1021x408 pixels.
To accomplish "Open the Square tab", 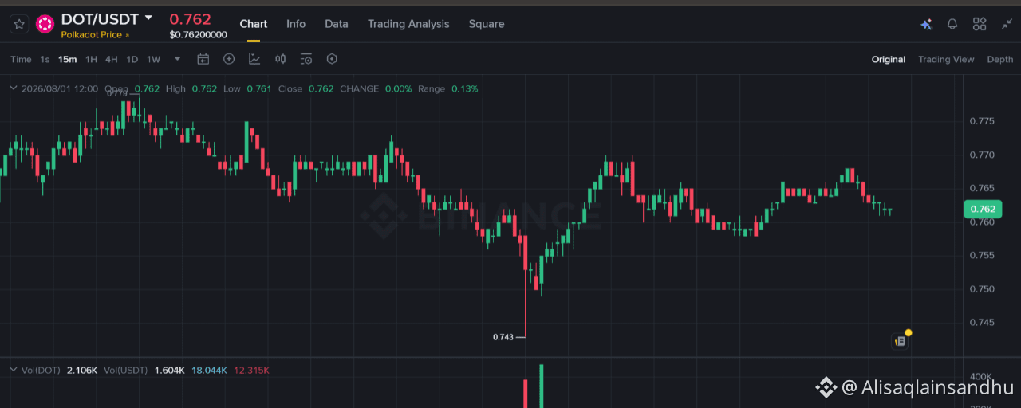I will (x=487, y=24).
